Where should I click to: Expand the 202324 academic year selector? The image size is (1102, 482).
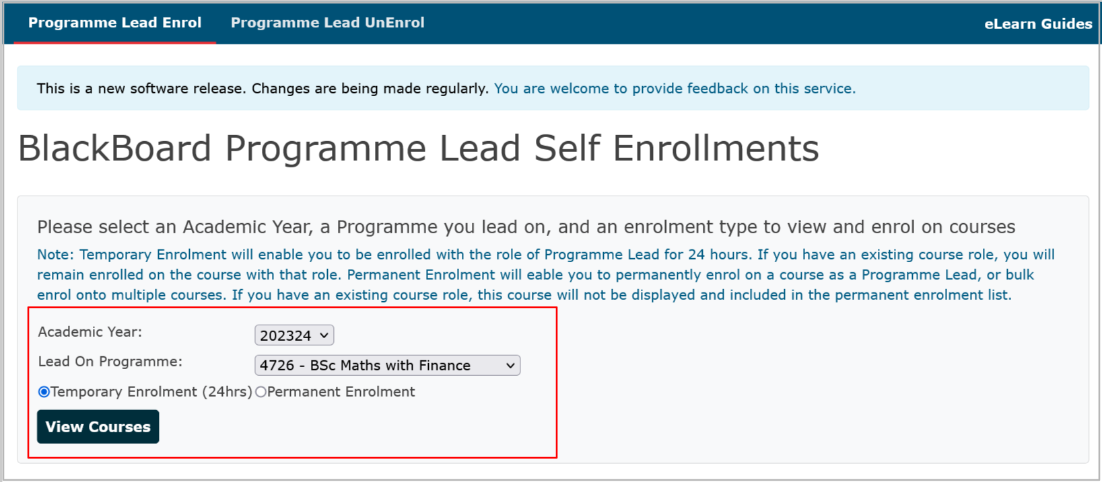pos(294,335)
